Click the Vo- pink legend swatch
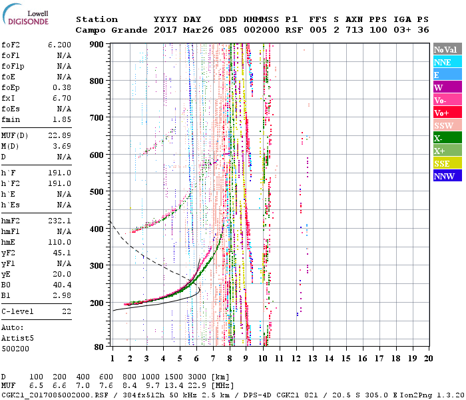Viewport: 466px width, 400px height. tap(447, 100)
